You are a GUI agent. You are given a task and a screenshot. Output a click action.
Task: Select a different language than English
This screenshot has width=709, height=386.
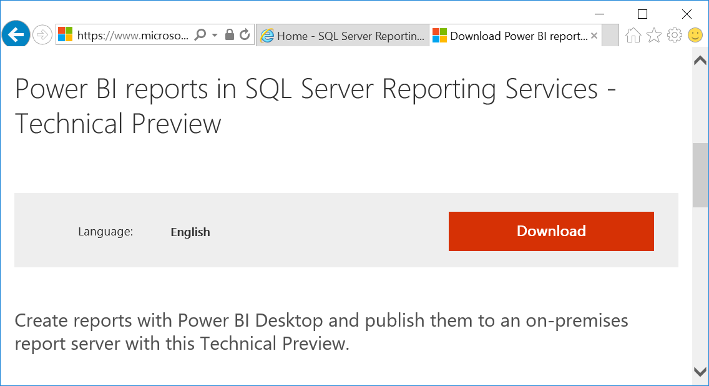click(x=190, y=232)
